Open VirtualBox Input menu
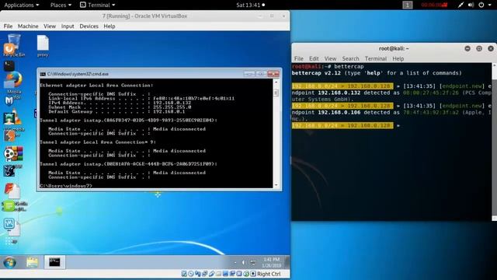497x280 pixels. tap(68, 26)
